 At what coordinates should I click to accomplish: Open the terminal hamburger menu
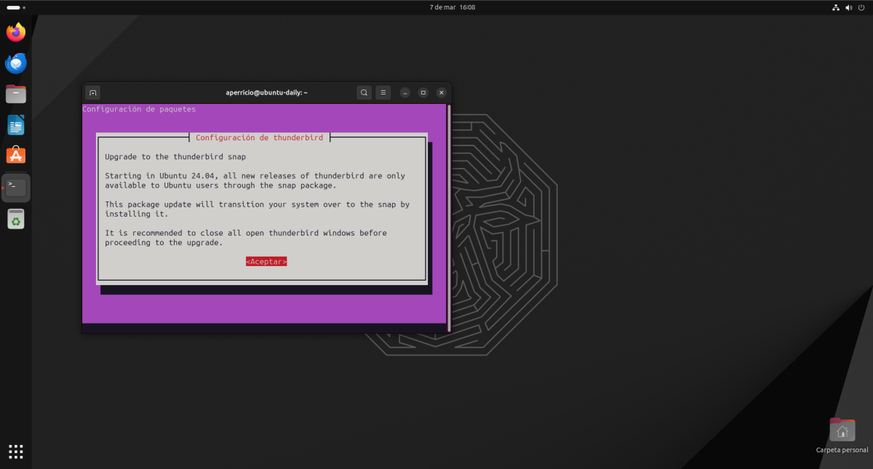[383, 92]
